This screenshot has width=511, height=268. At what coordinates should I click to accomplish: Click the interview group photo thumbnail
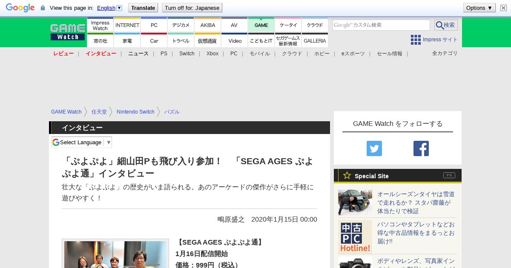click(x=115, y=254)
